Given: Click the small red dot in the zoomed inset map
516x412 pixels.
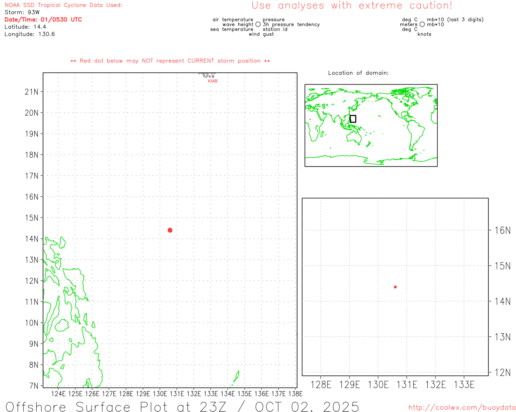Looking at the screenshot, I should click(x=395, y=287).
